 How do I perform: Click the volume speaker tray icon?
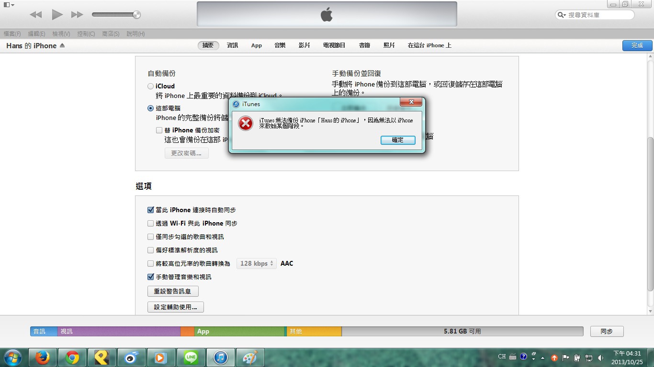(600, 357)
